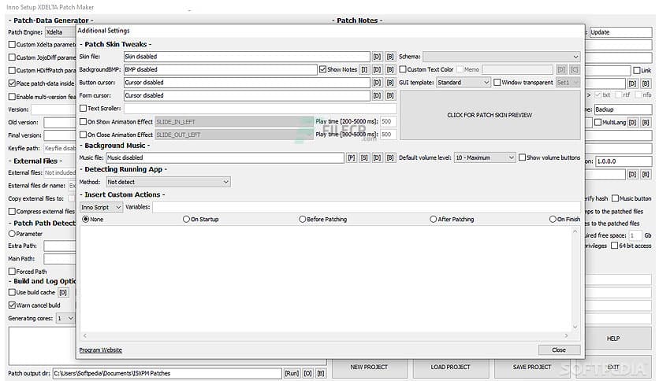
Task: Click the [S] stop button for Music file
Action: click(364, 157)
